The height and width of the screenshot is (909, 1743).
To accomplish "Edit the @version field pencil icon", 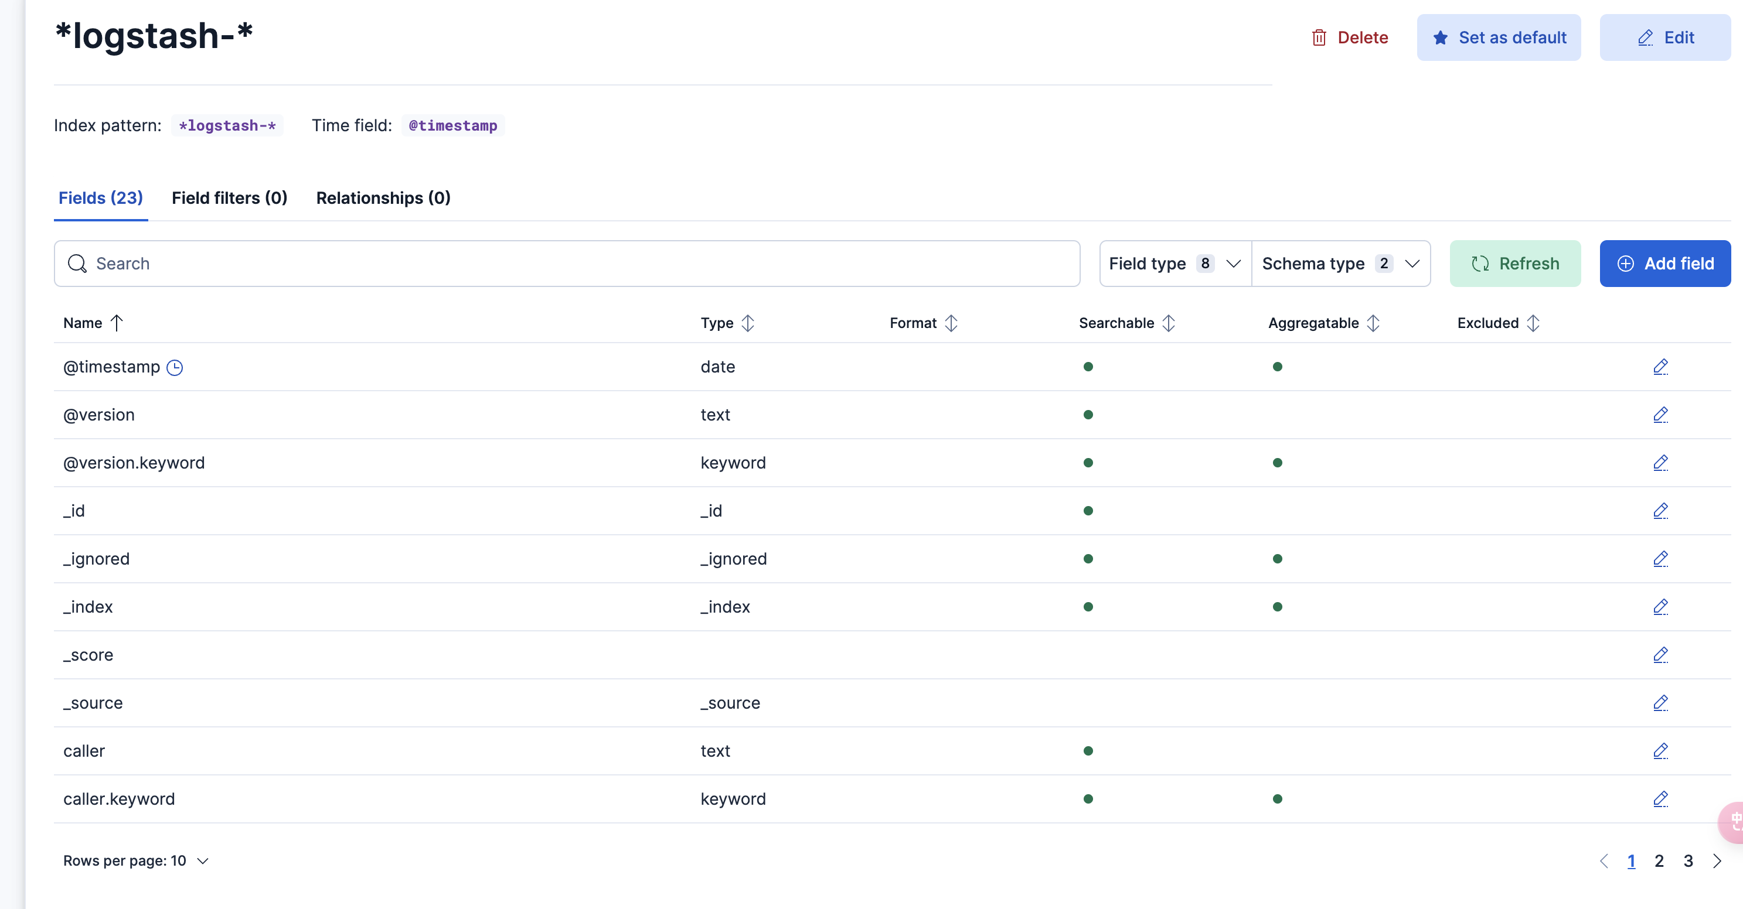I will click(x=1660, y=415).
